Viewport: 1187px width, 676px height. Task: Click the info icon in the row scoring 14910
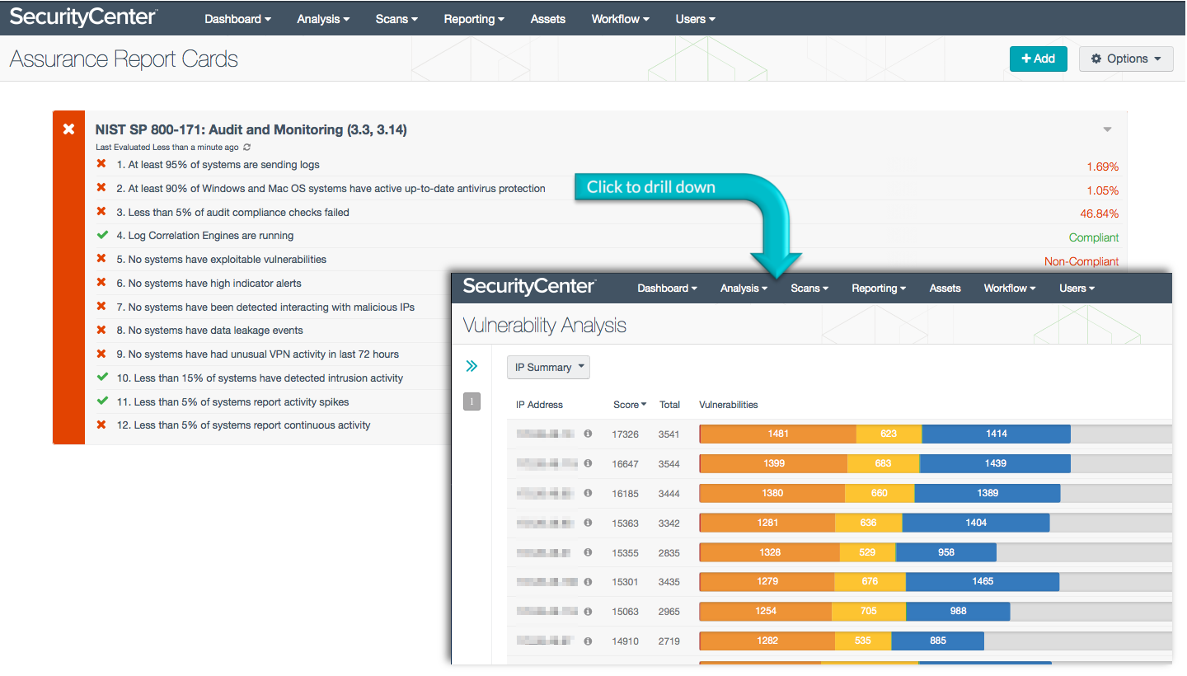[x=588, y=641]
